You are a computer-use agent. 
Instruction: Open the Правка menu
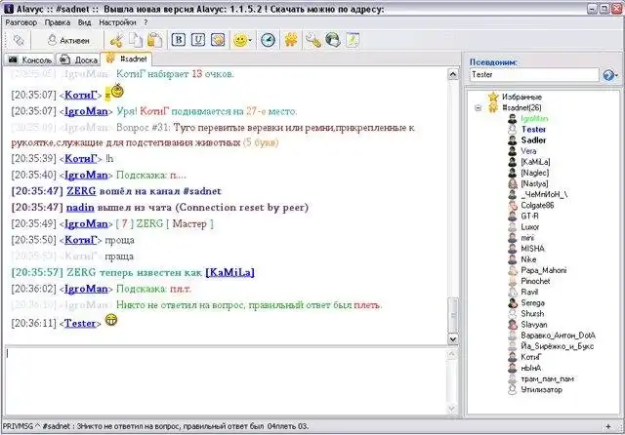(58, 22)
